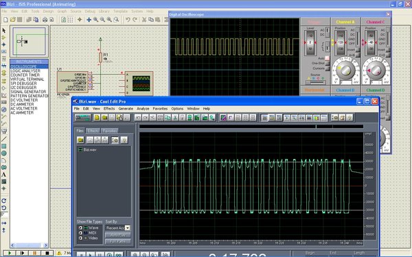Select OSCILLOSCOPE in the instruments list
The image size is (412, 257).
coord(29,66)
